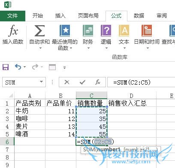The width and height of the screenshot is (175, 168).
Task: Click the fx button in the formula bar
Action: click(x=98, y=82)
